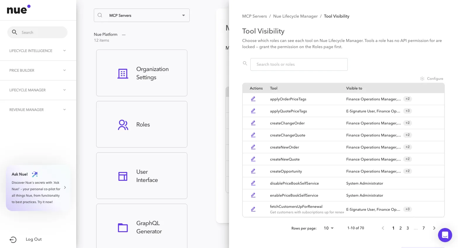Go to page 3 of results
The image size is (458, 248).
[x=408, y=228]
